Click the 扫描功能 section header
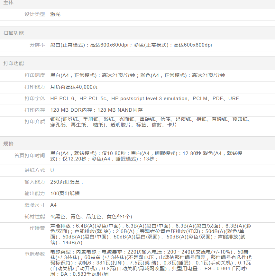 (x=14, y=33)
